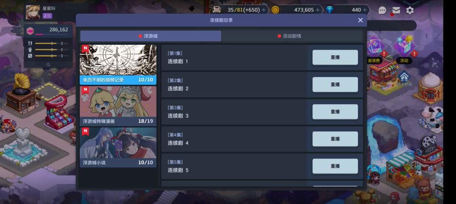456x204 pixels.
Task: Open the settings gear icon
Action: point(410,11)
